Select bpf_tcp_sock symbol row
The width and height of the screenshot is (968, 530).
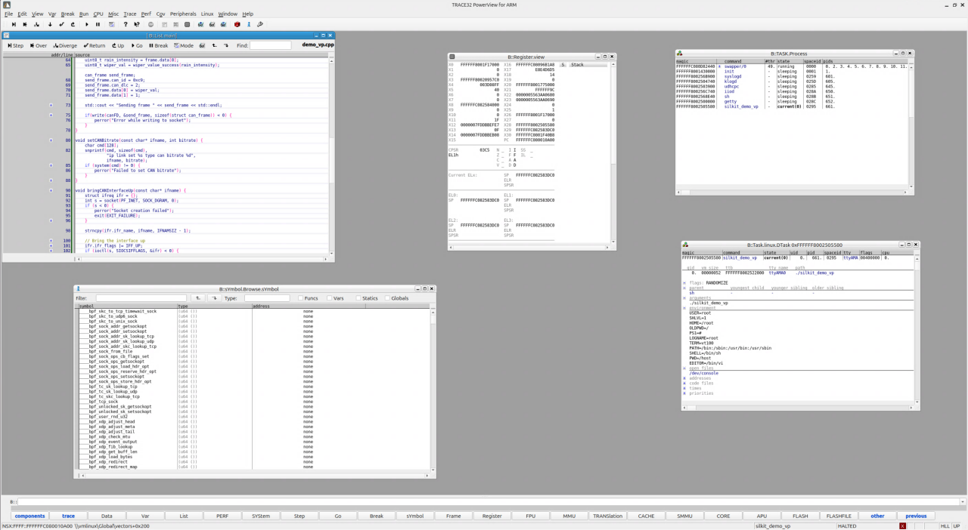(x=254, y=401)
